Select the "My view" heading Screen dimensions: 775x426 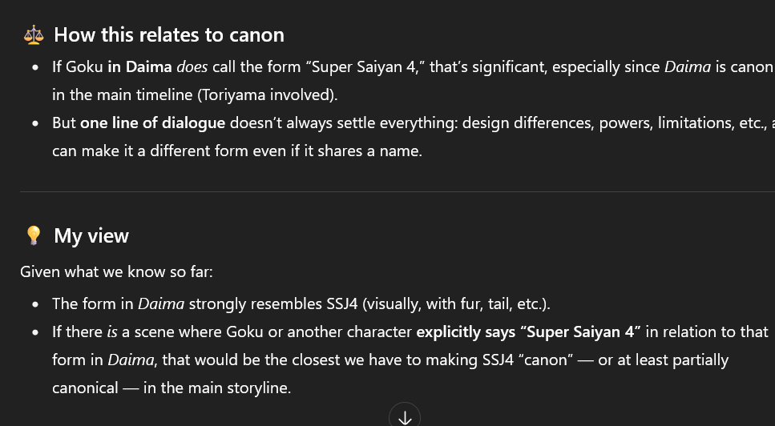pyautogui.click(x=91, y=236)
